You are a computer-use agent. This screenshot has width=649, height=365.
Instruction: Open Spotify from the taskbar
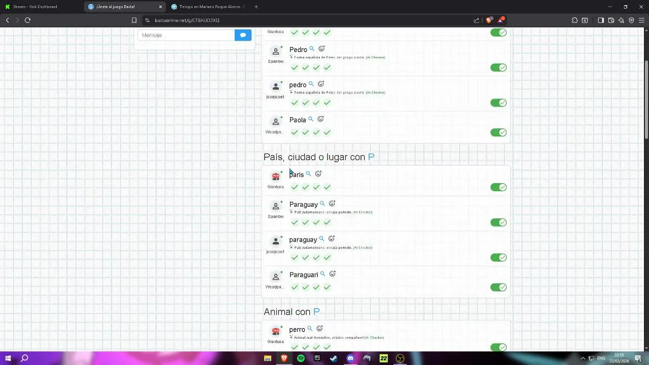301,358
